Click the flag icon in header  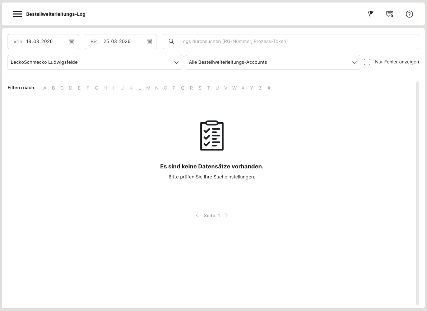coord(371,14)
